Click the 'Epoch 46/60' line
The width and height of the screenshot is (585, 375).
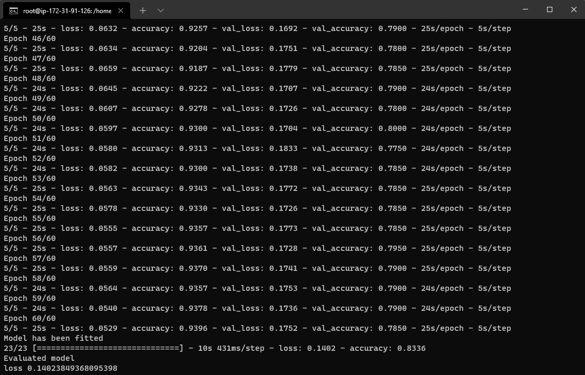[x=30, y=38]
